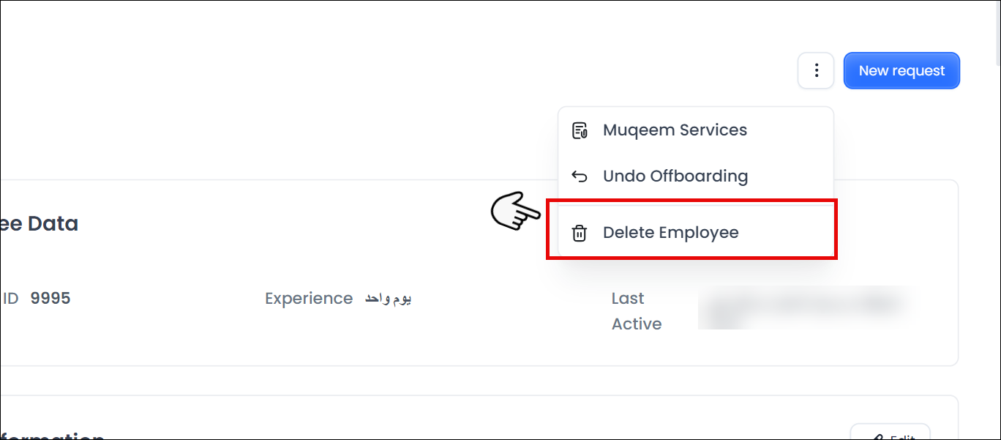Click the cut-off information section heading
The width and height of the screenshot is (1001, 440).
51,435
